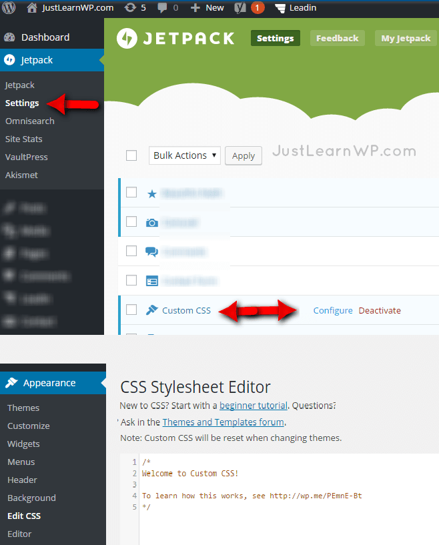Open Themes under Appearance
Screen dimensions: 439x545
(23, 408)
